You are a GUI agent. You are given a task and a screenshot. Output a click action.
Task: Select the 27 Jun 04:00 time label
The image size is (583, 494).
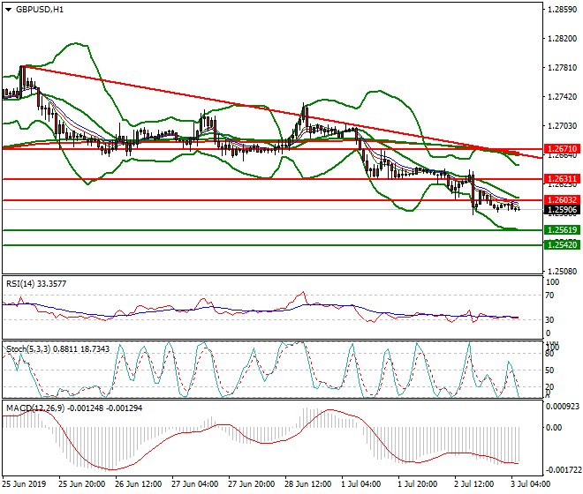pos(195,484)
